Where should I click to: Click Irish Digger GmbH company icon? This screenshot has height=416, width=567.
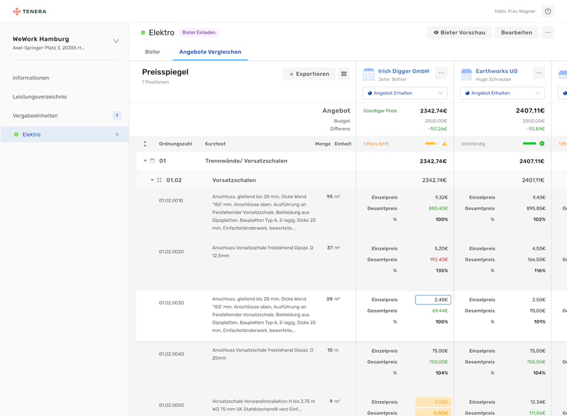369,74
